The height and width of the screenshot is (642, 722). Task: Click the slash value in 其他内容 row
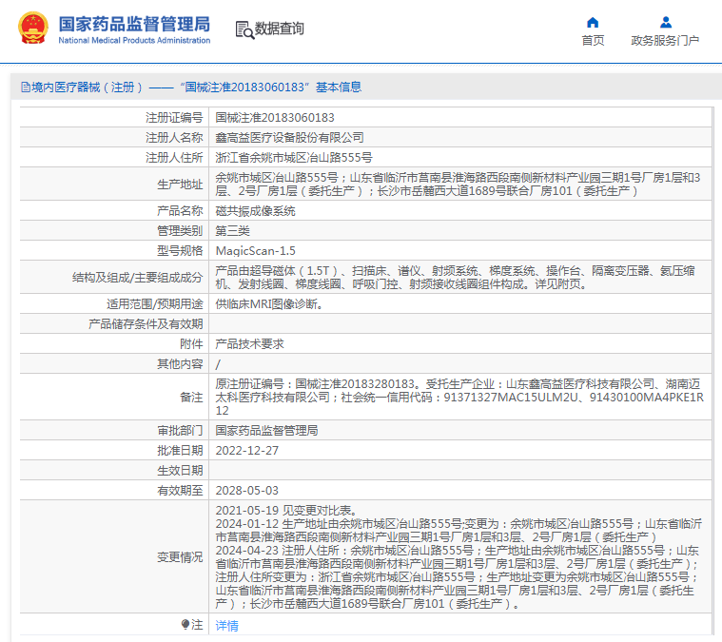click(x=218, y=365)
